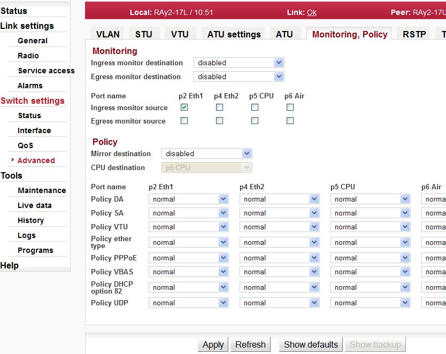Viewport: 446px width, 354px height.
Task: Open Ingress monitor destination dropdown
Action: 239,63
